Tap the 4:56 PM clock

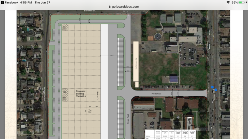coord(26,2)
